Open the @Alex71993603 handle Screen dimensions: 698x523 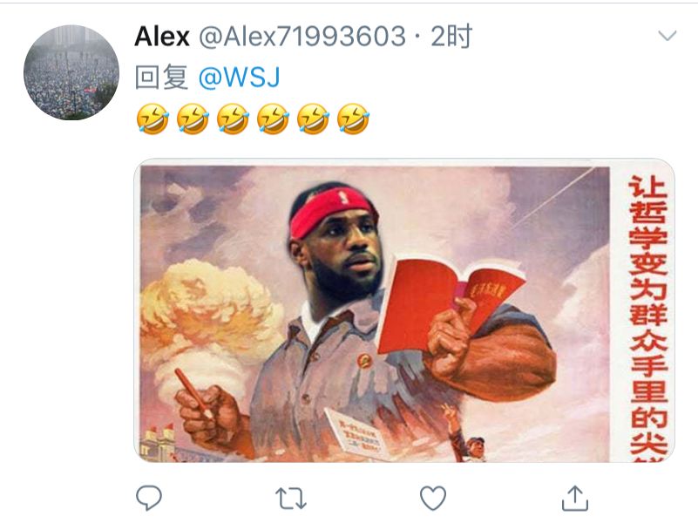[x=302, y=36]
